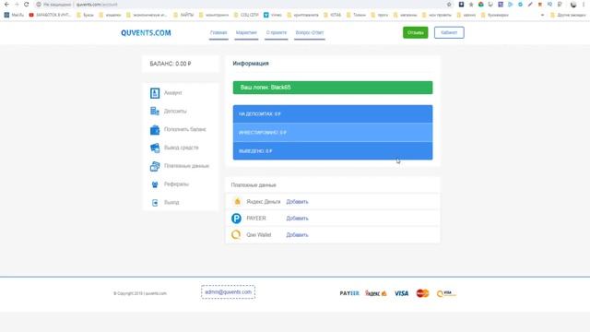
Task: Click the Платежные данные panel heading
Action: click(x=254, y=185)
